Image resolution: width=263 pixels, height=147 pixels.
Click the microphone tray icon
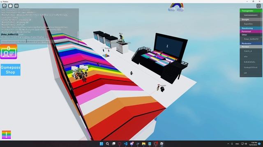[x=232, y=144]
